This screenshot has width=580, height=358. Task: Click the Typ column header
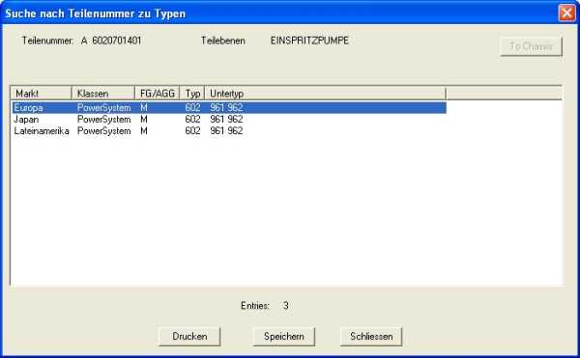(192, 94)
